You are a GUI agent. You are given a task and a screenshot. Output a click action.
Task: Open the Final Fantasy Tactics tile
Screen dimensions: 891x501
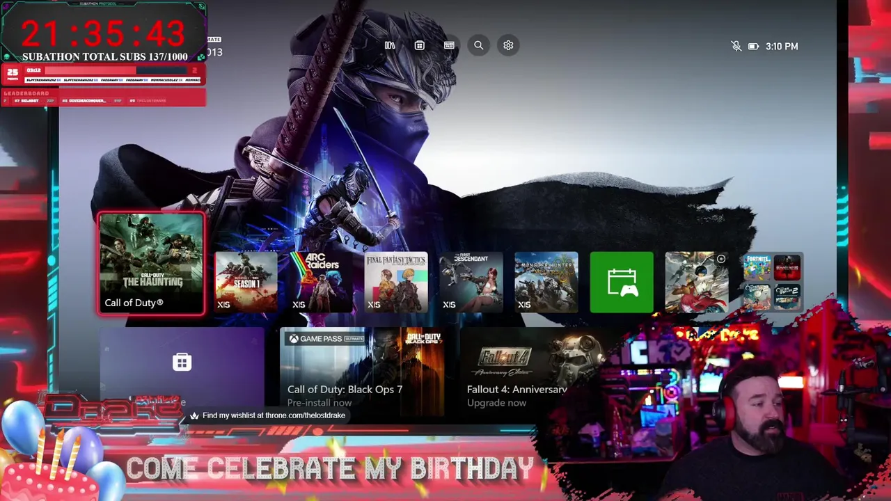coord(396,282)
